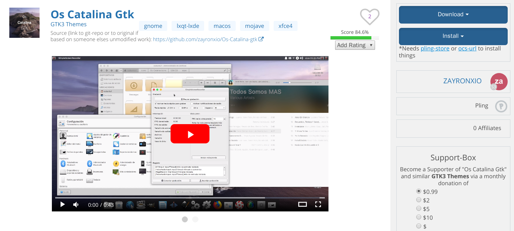Enable the video miniplayer icon

tap(302, 205)
